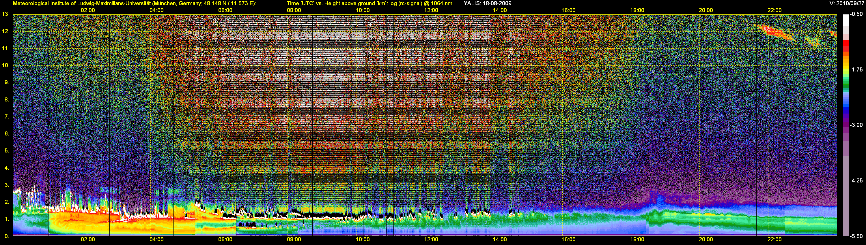
Task: Select the -3.00 label beside the color bar
Action: (856, 125)
